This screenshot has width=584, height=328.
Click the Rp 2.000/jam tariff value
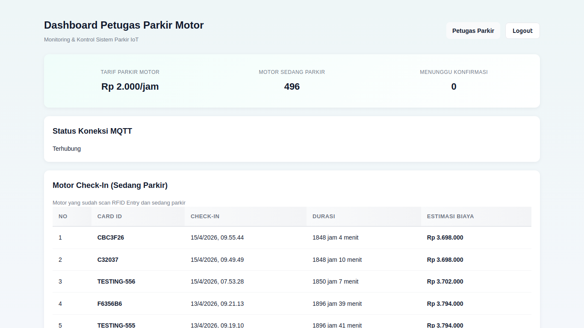click(130, 87)
